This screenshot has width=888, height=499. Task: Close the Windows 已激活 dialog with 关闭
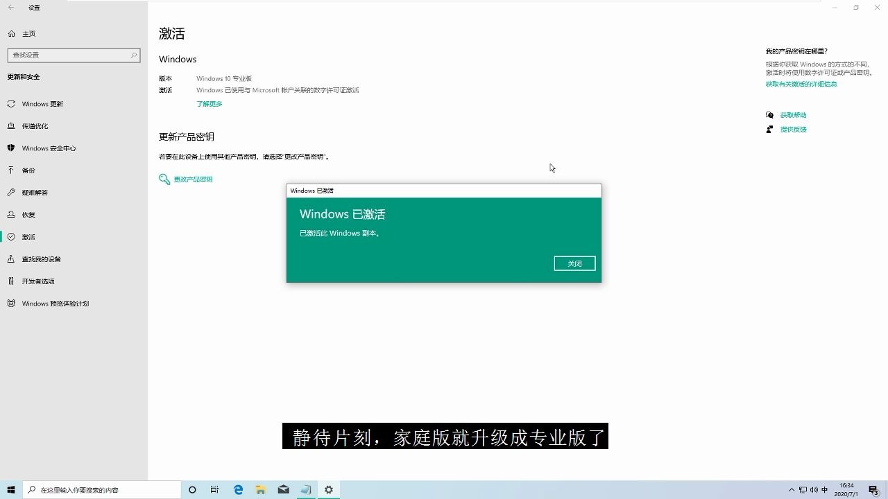(x=574, y=263)
